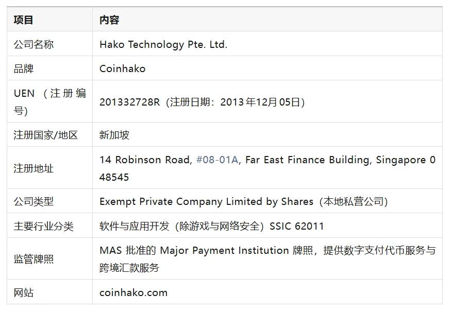Select the 监管牌照 row label
The height and width of the screenshot is (312, 452).
pos(34,259)
